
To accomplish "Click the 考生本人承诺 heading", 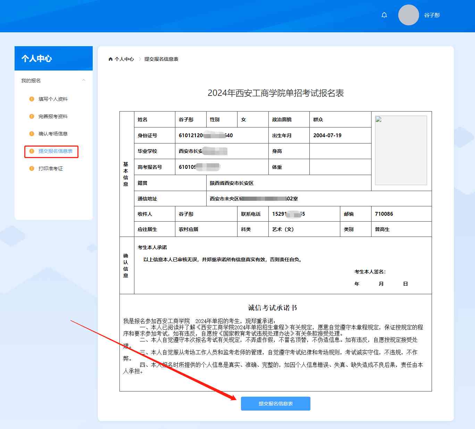I will [152, 247].
